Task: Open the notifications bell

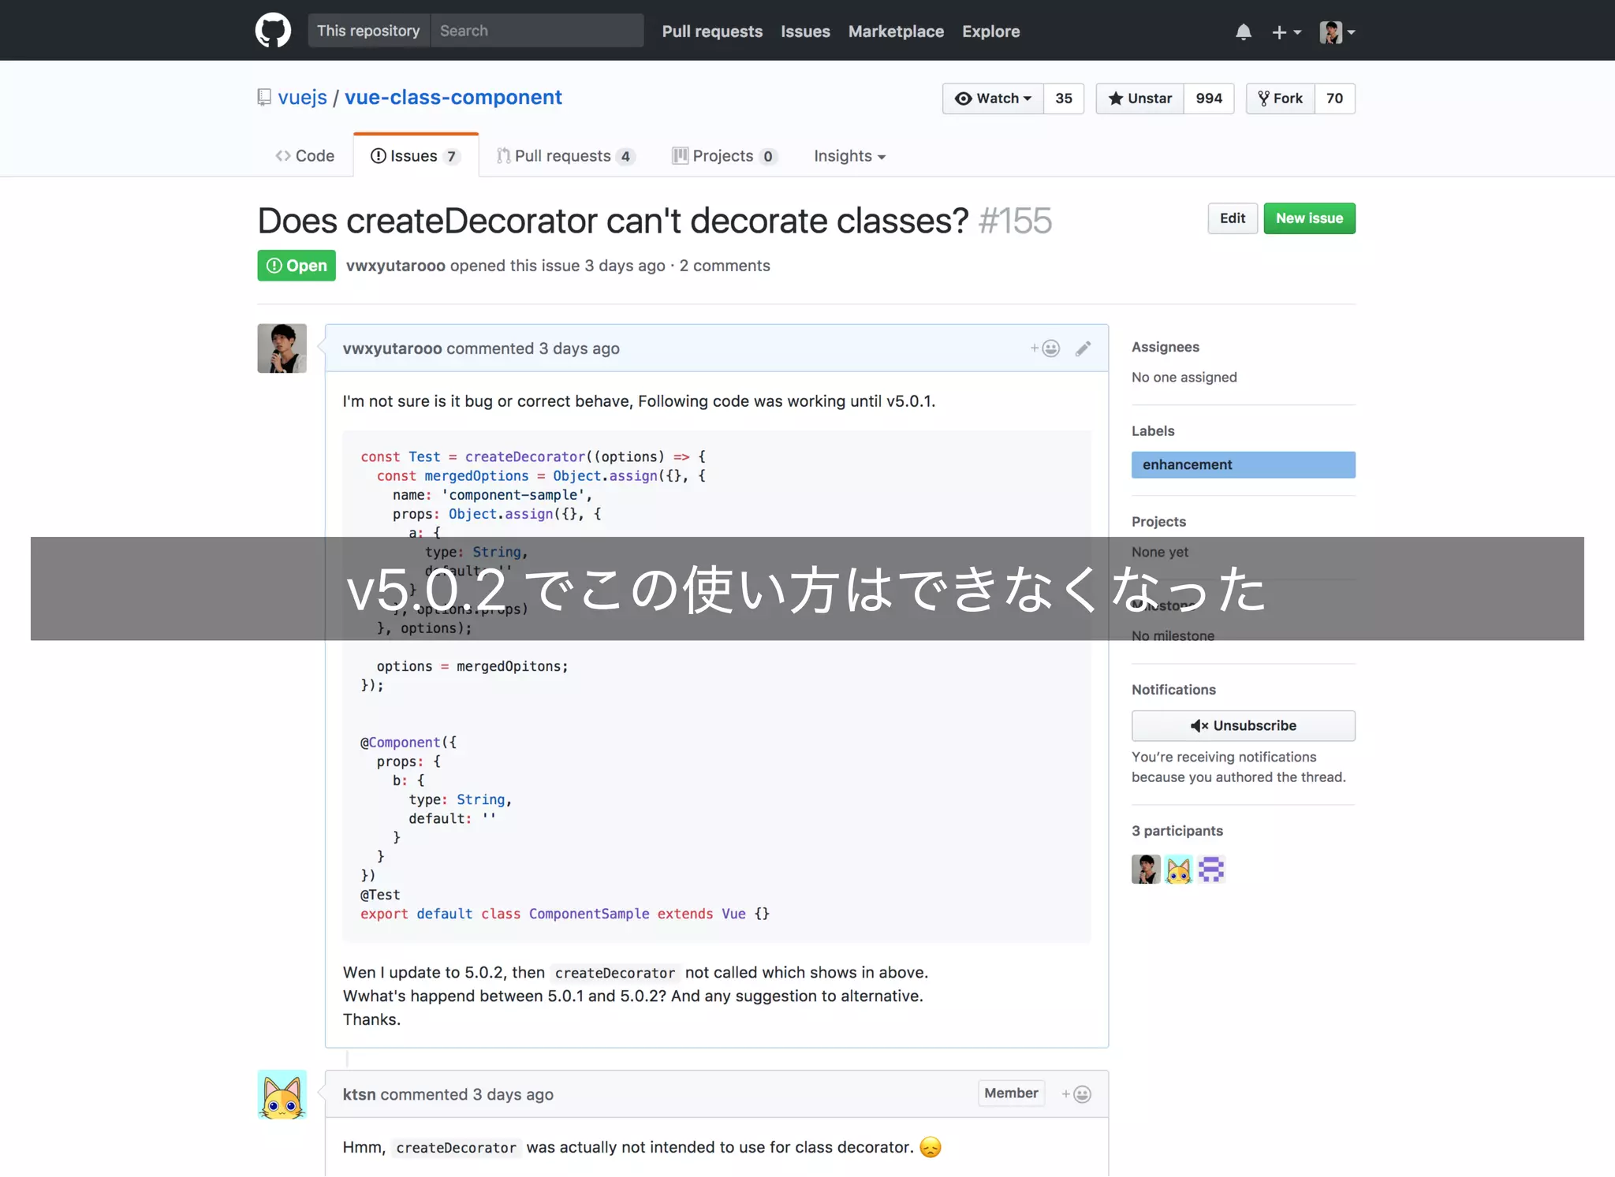Action: 1243,32
